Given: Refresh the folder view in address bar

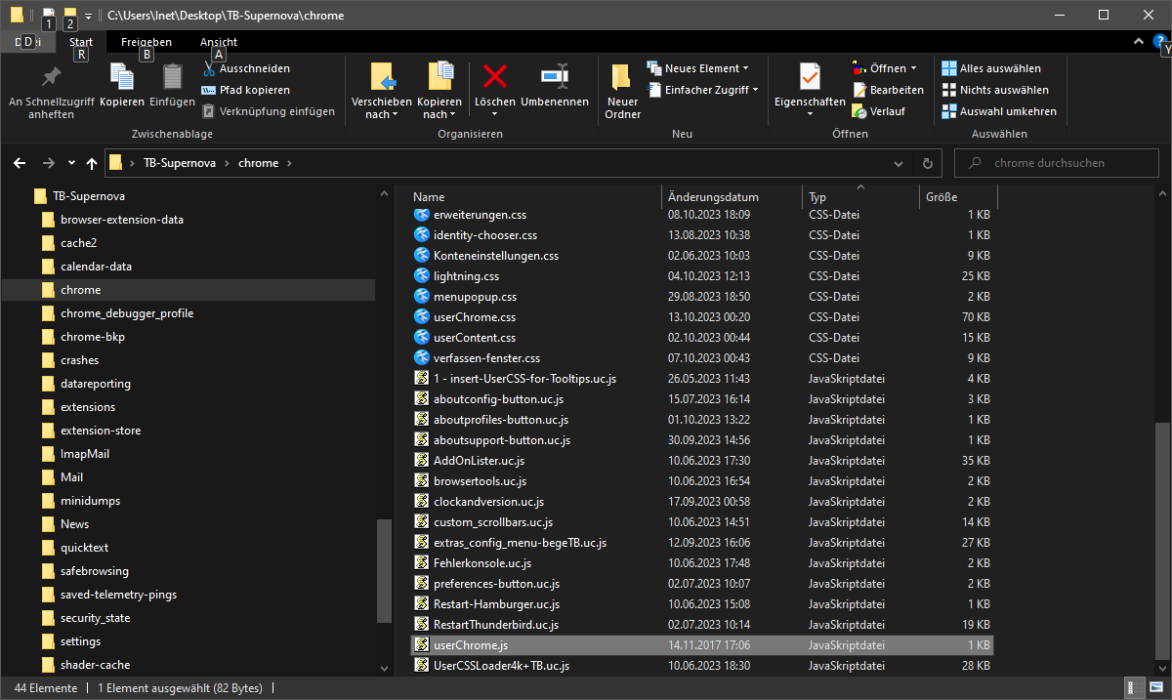Looking at the screenshot, I should (927, 163).
